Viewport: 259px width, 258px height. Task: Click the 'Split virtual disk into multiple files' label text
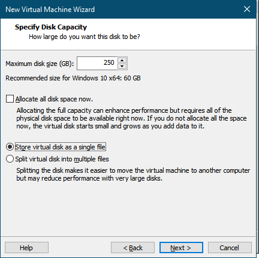click(x=62, y=159)
